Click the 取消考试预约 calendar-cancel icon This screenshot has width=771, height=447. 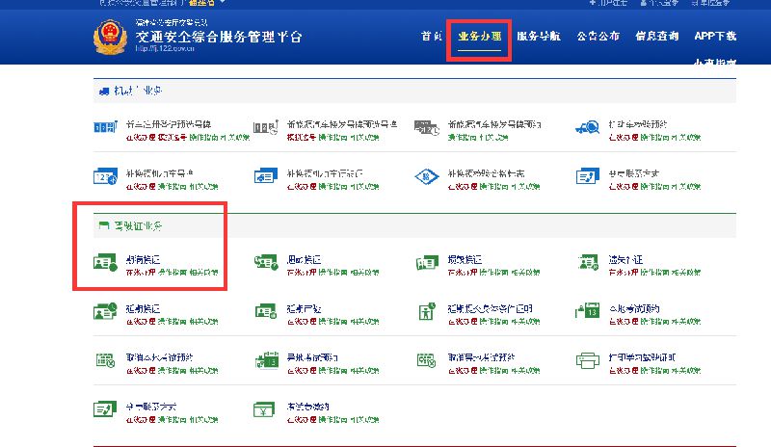pos(105,360)
